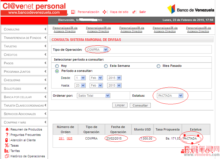The image size is (222, 159).
Task: Open the Tipo de Operación dropdown
Action: (x=97, y=50)
